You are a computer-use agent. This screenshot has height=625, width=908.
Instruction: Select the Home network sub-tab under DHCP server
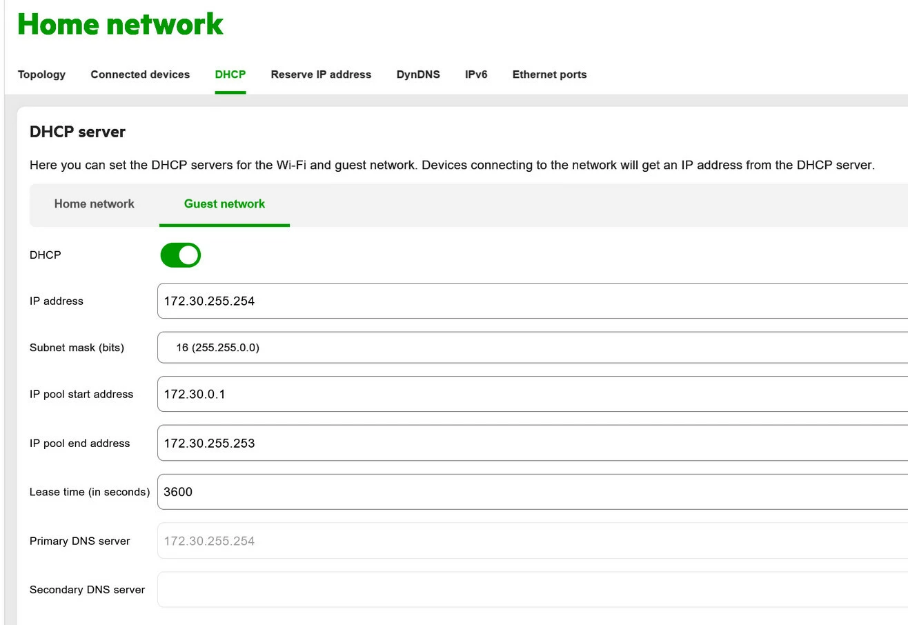[x=95, y=204]
